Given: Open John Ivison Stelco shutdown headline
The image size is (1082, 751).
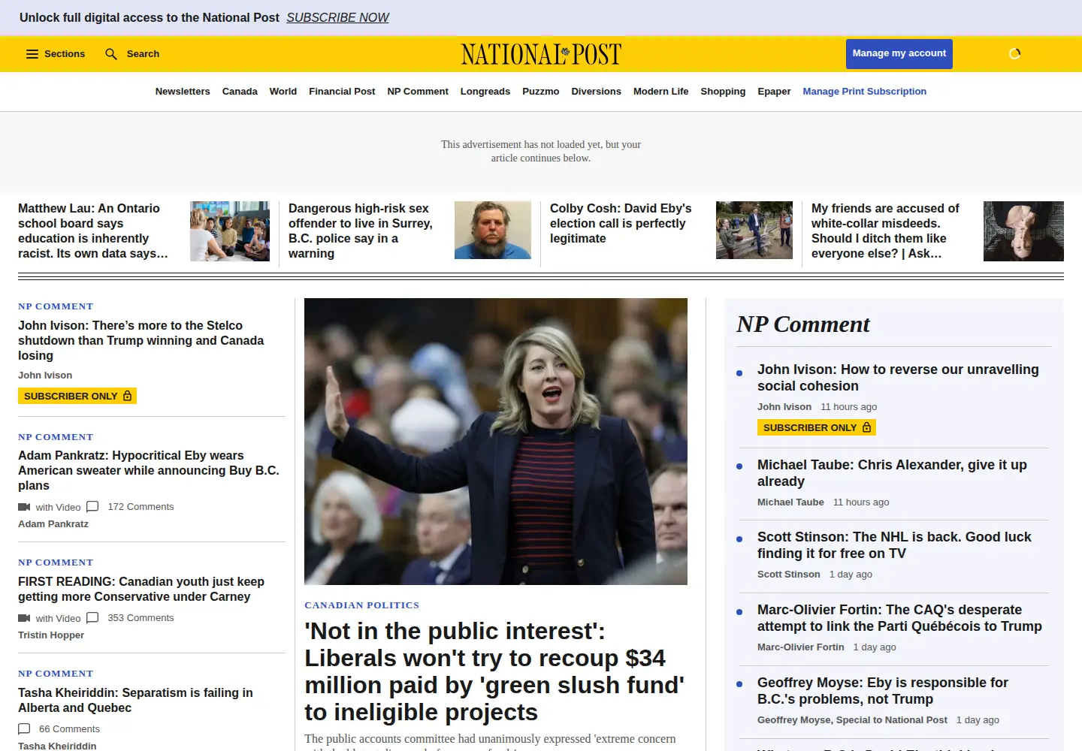Looking at the screenshot, I should [x=141, y=340].
